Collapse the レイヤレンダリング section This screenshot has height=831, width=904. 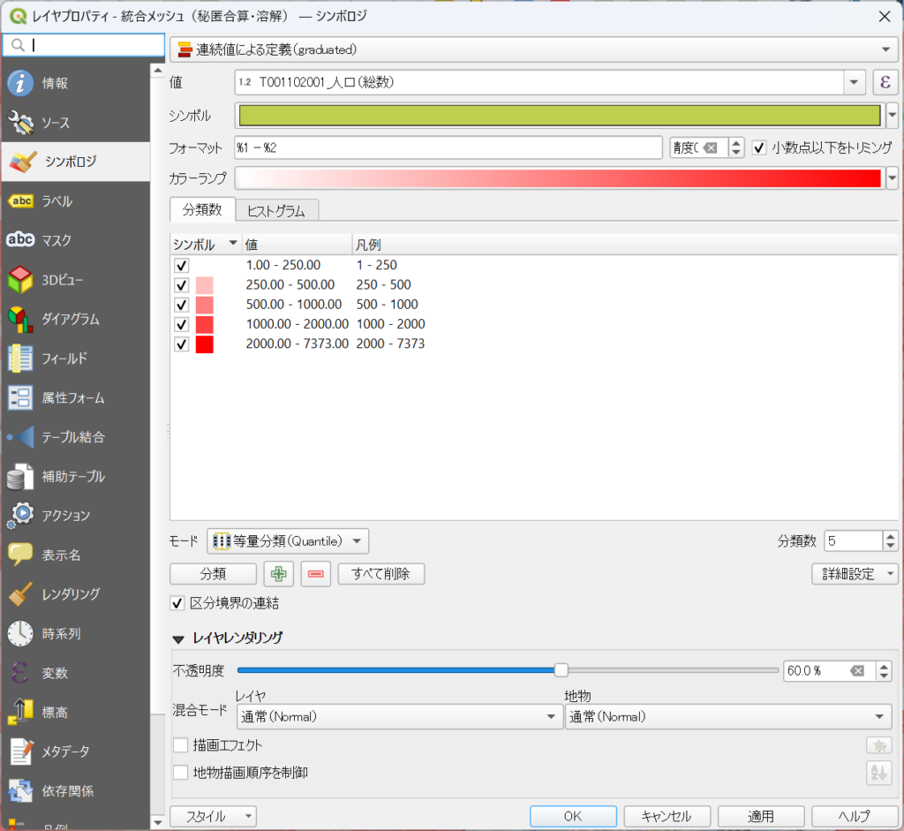pyautogui.click(x=178, y=638)
